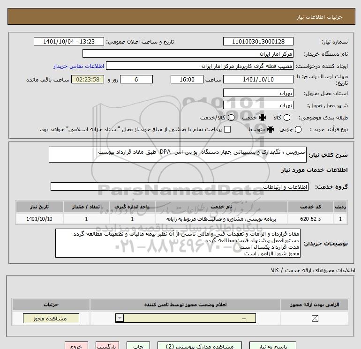Click the بازگشت back button
This screenshot has width=361, height=349.
(107, 346)
